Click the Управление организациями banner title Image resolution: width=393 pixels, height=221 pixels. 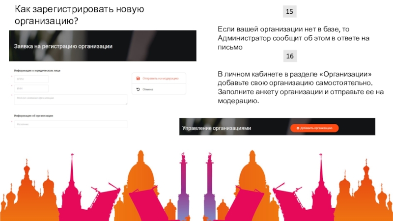coord(217,128)
